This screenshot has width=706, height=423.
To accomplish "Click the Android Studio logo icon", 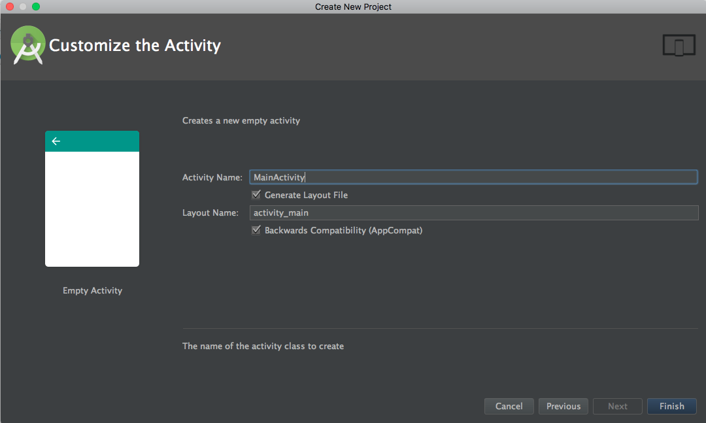I will point(28,45).
